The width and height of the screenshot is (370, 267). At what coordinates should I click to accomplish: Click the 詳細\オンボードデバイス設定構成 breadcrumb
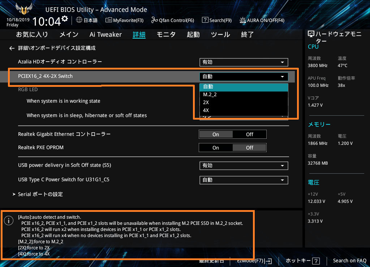(57, 48)
